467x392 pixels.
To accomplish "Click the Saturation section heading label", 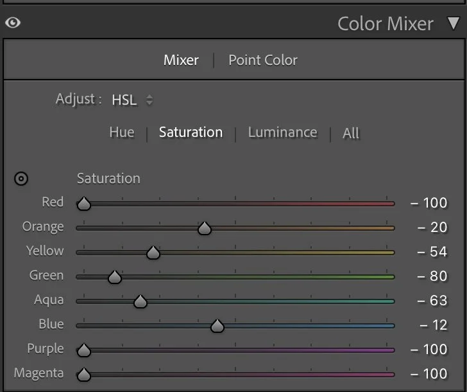I will 108,179.
